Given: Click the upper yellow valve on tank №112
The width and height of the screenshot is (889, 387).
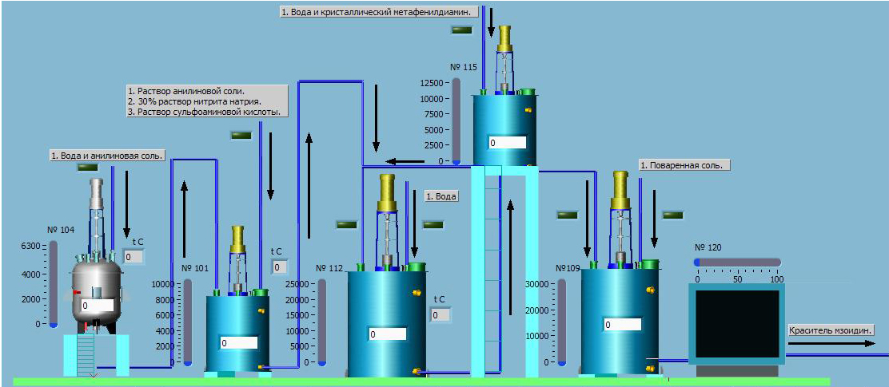Looking at the screenshot, I should pos(417,292).
